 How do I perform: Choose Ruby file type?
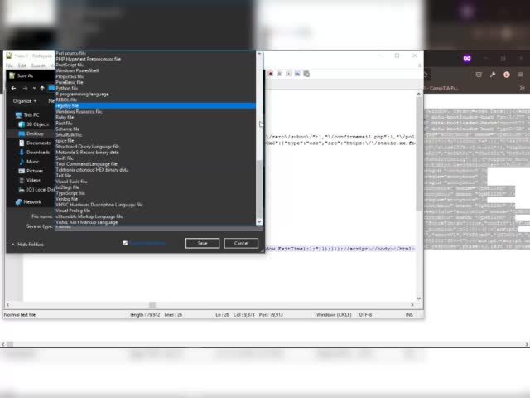155,118
